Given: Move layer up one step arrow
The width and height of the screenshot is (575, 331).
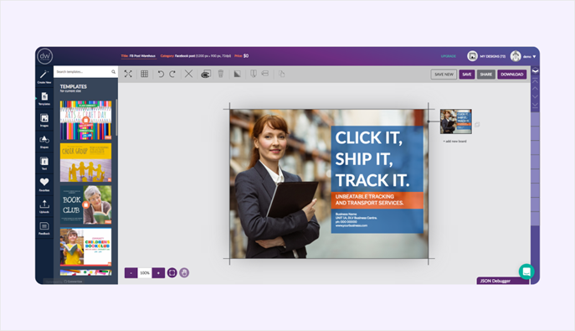Looking at the screenshot, I should click(x=535, y=89).
